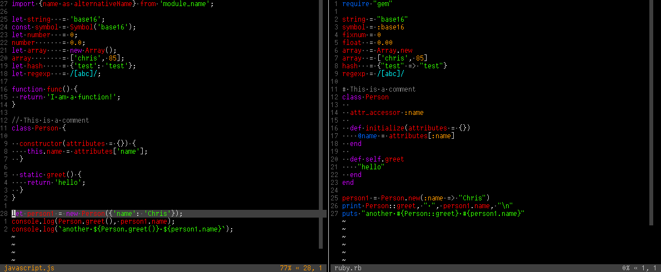The width and height of the screenshot is (661, 272).
Task: Click the '// This is a comment' line
Action: coord(51,120)
